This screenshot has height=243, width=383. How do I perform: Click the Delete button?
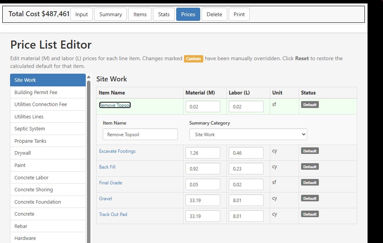pyautogui.click(x=214, y=14)
